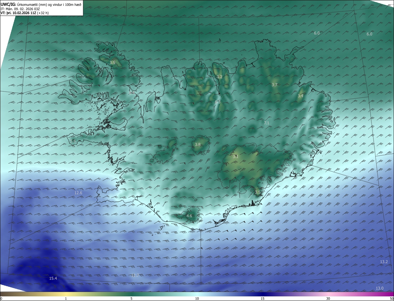Screen dimensions: 394x301
Task: Click the '10' tick label on the color scale
Action: click(x=197, y=299)
